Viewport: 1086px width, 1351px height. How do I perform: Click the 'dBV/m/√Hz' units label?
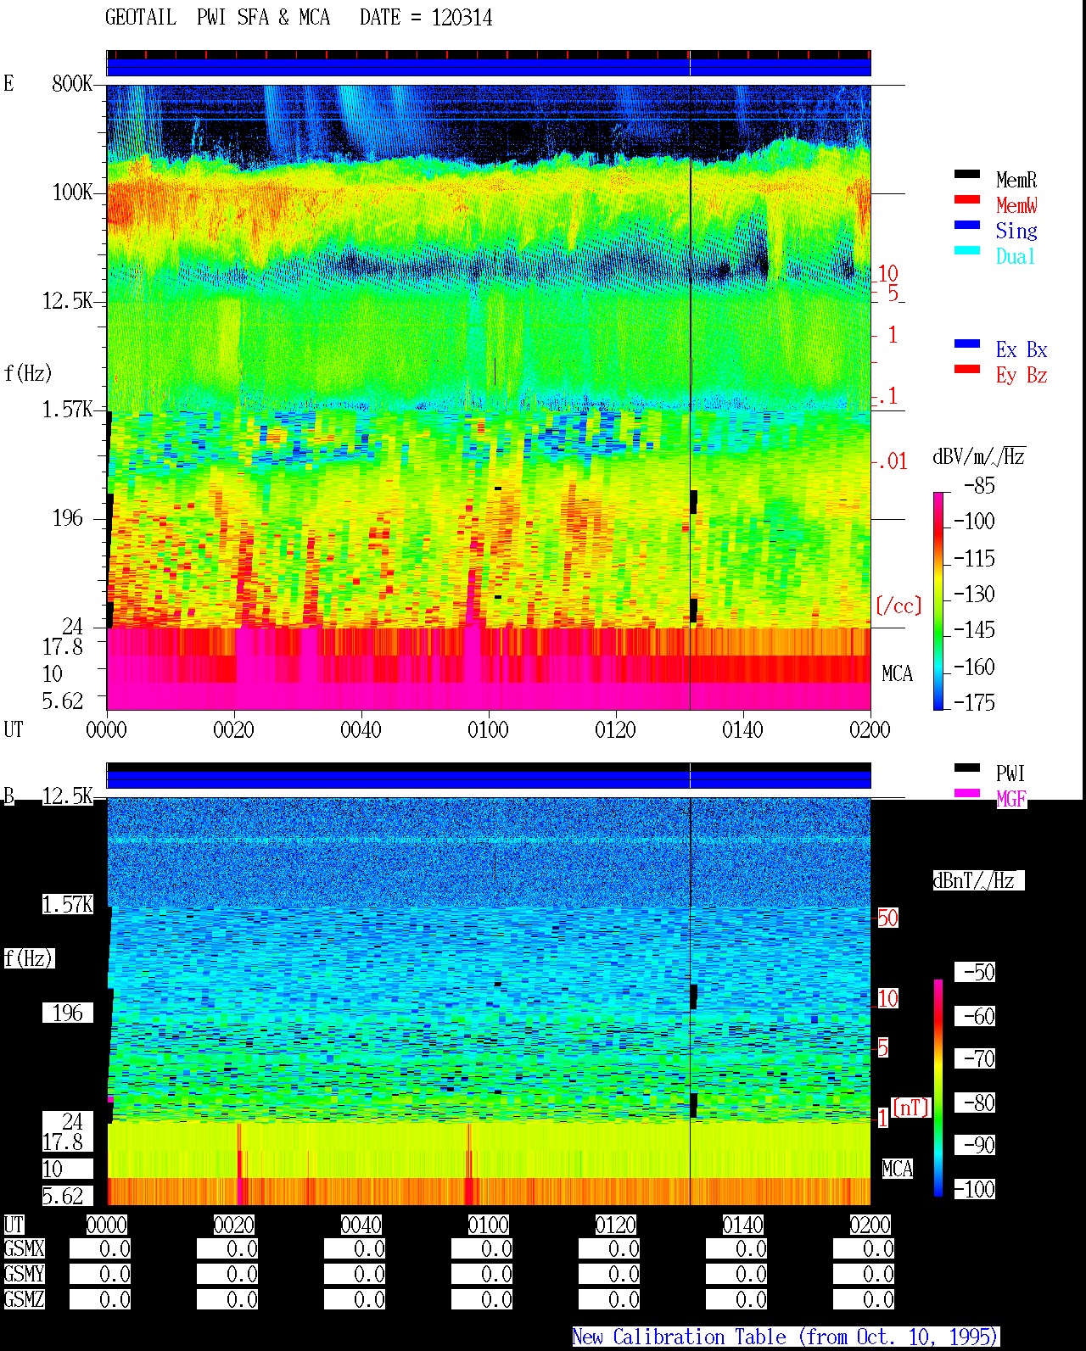[979, 456]
